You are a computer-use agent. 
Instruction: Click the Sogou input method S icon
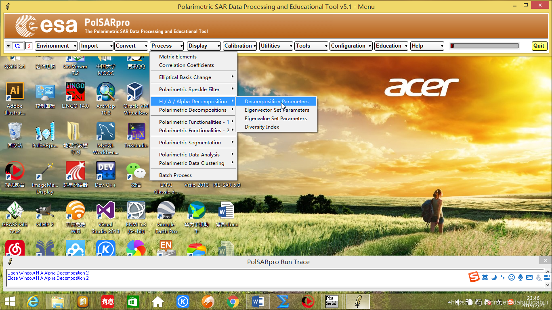point(474,277)
